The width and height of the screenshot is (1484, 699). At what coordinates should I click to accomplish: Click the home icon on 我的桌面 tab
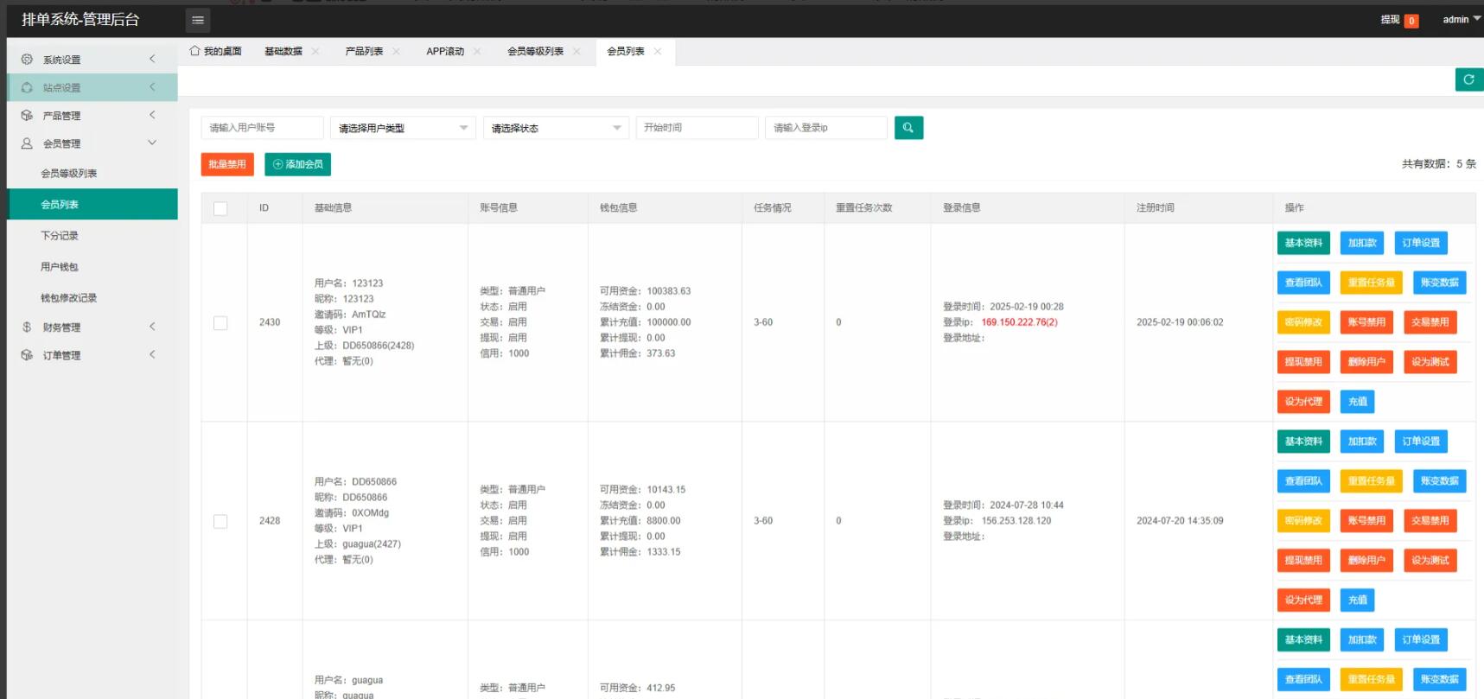click(x=194, y=51)
